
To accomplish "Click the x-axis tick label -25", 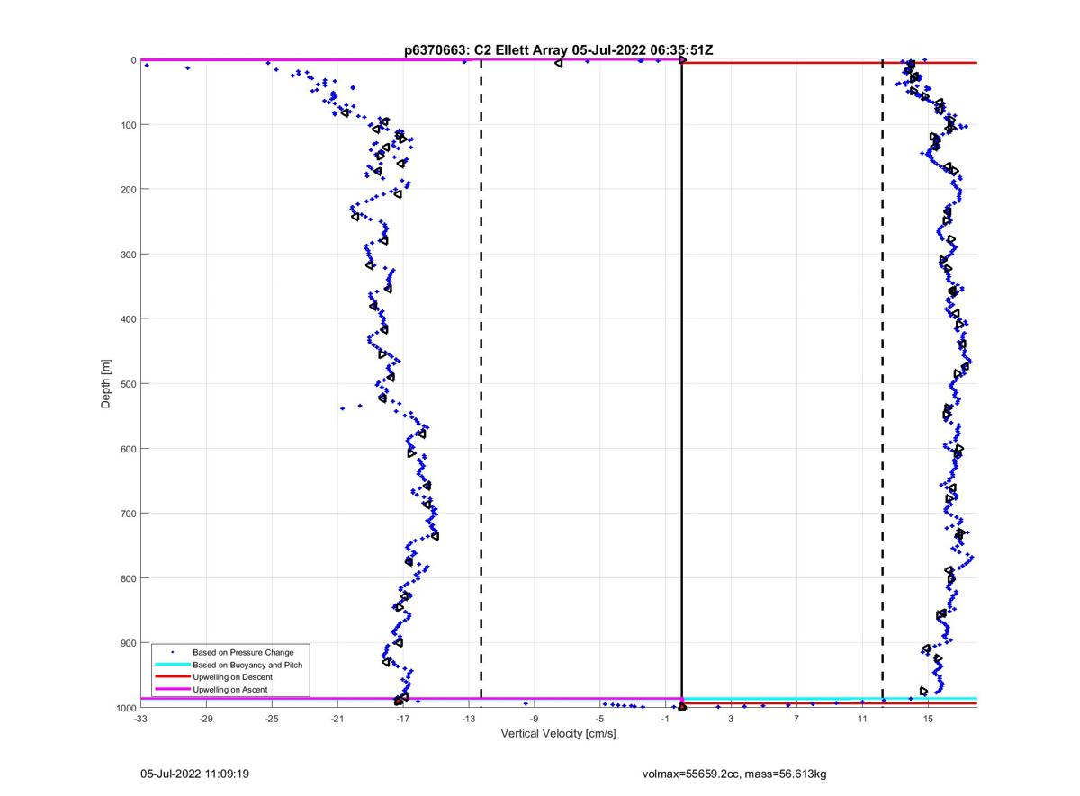I will tap(272, 719).
